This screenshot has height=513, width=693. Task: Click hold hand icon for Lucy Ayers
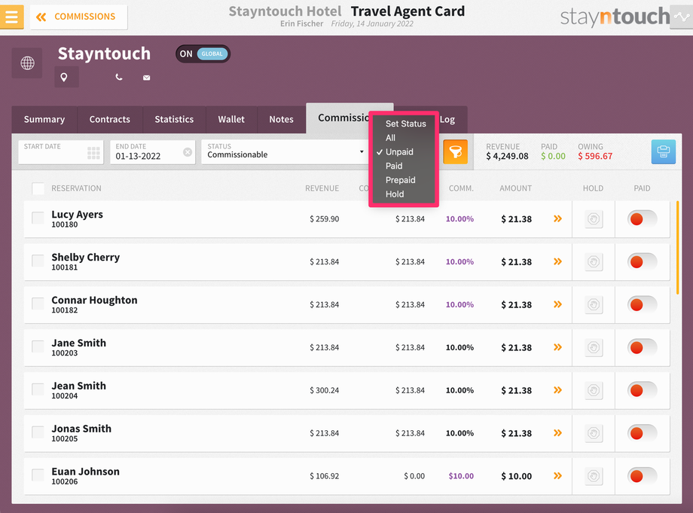pyautogui.click(x=594, y=219)
